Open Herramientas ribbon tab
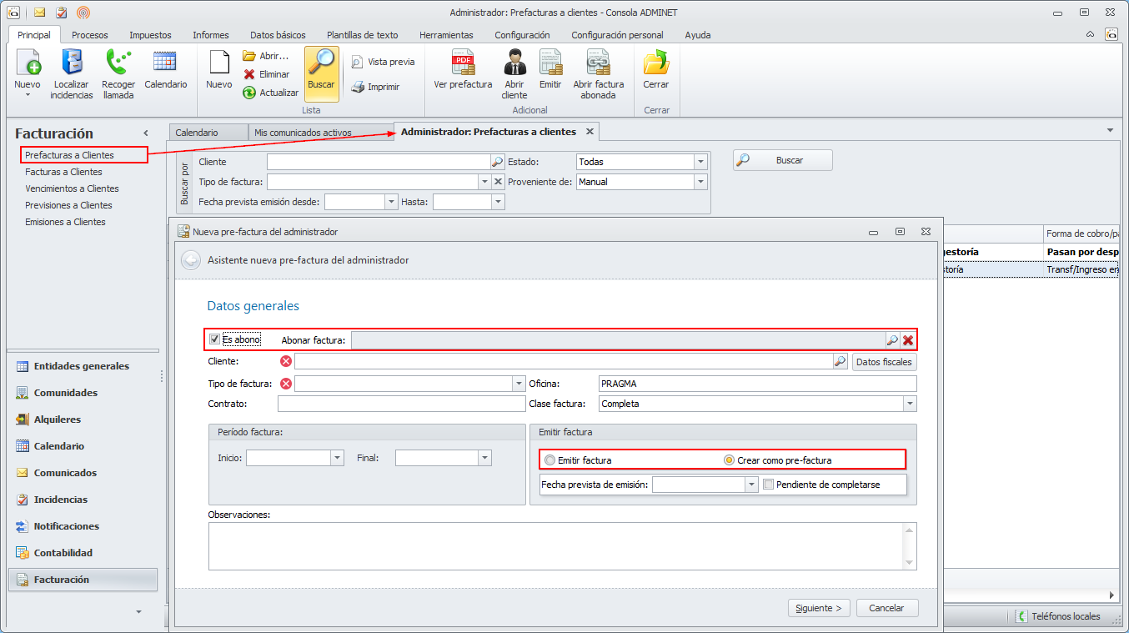Image resolution: width=1129 pixels, height=633 pixels. click(x=446, y=35)
